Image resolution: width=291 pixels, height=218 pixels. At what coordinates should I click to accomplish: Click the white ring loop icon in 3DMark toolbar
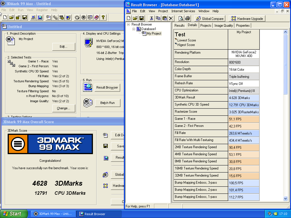(77, 17)
